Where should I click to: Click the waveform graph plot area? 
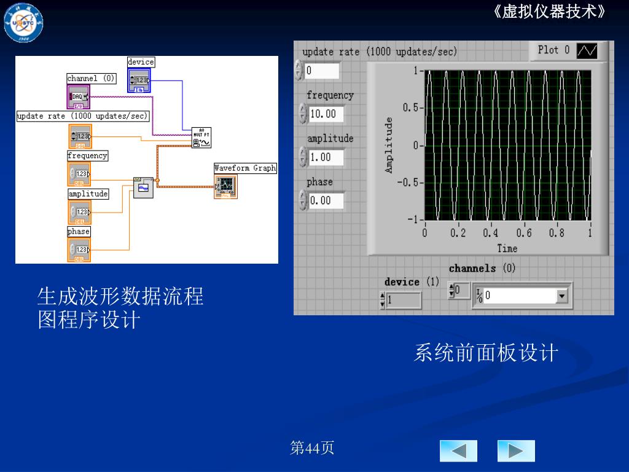(507, 145)
